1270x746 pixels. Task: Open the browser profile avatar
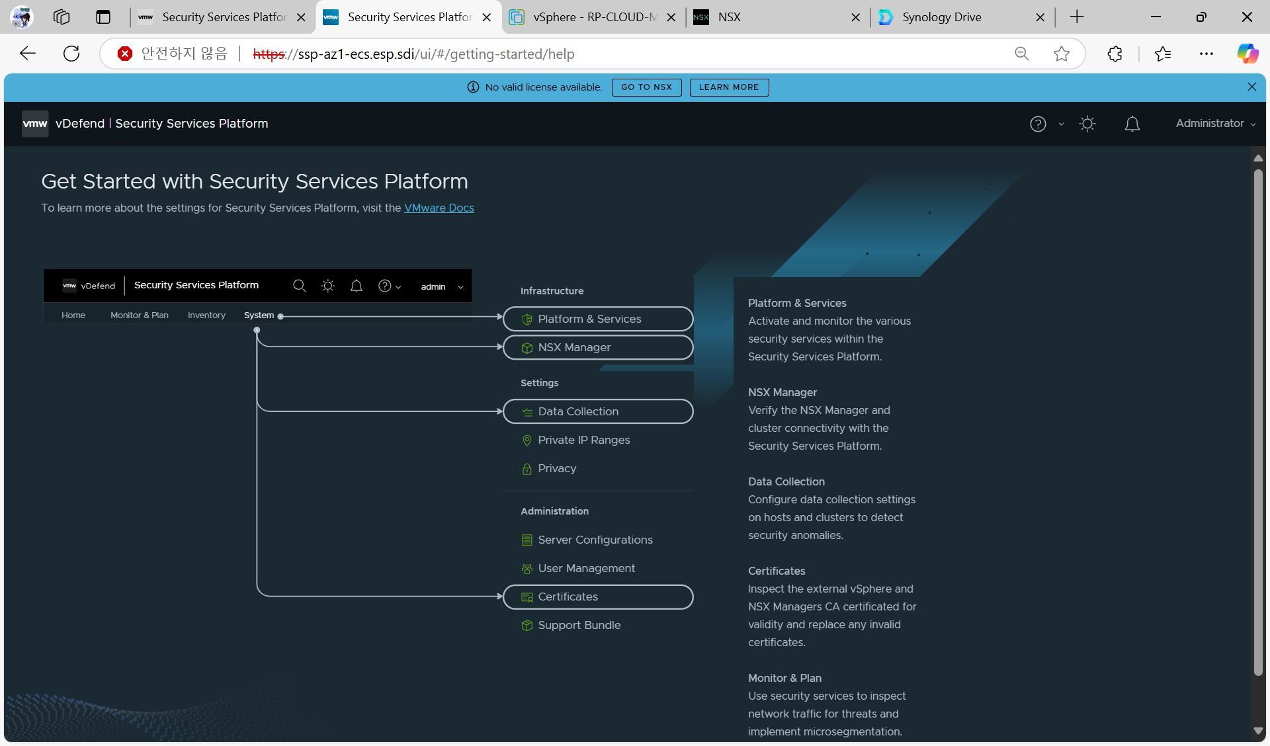pos(21,17)
